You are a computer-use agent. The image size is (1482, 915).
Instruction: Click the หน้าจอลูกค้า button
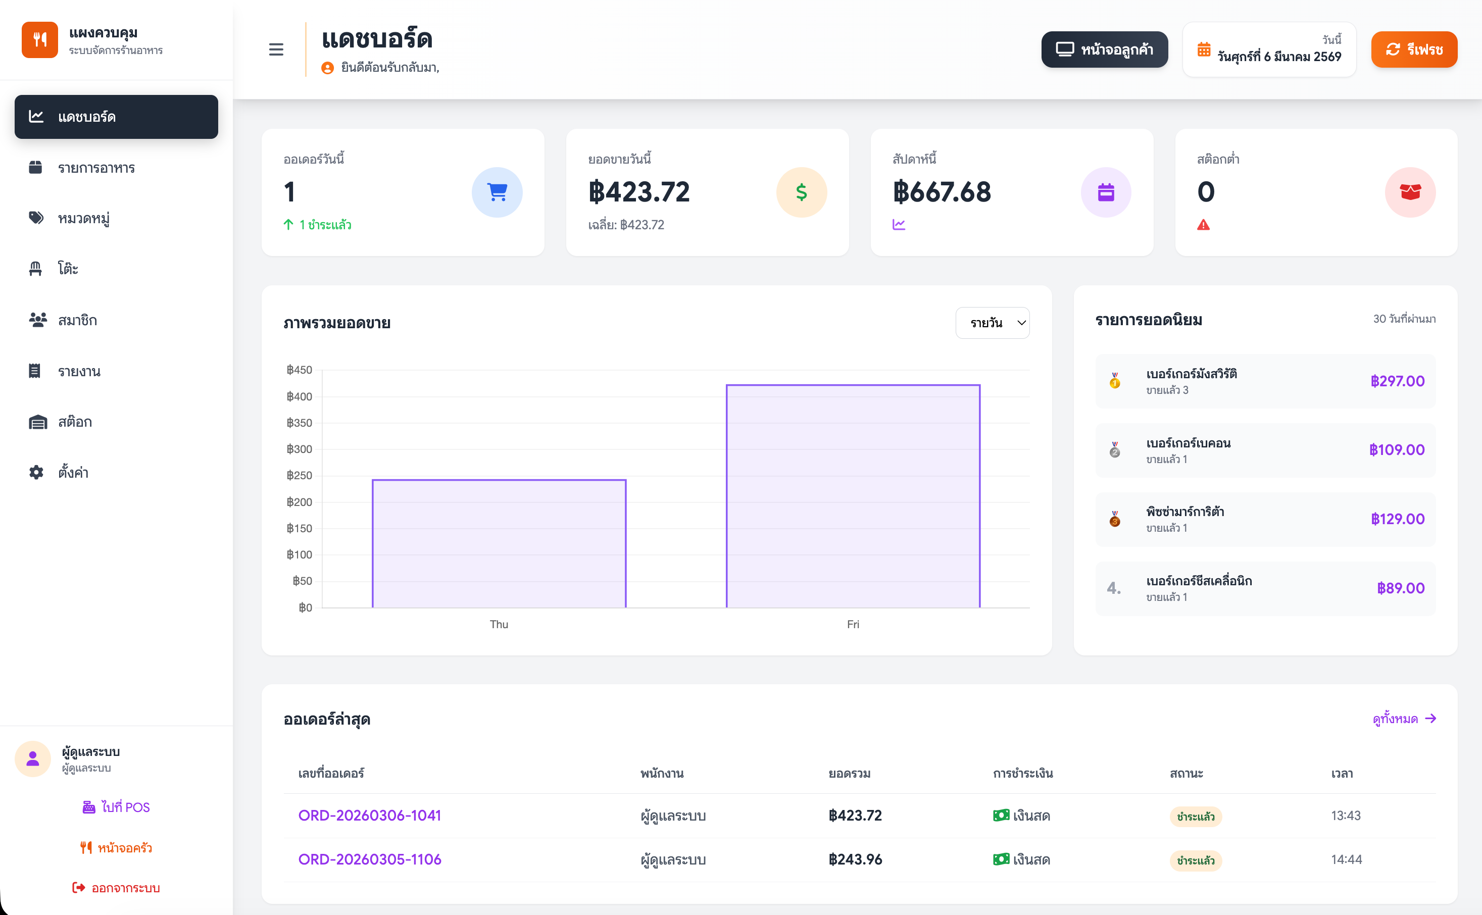1104,49
